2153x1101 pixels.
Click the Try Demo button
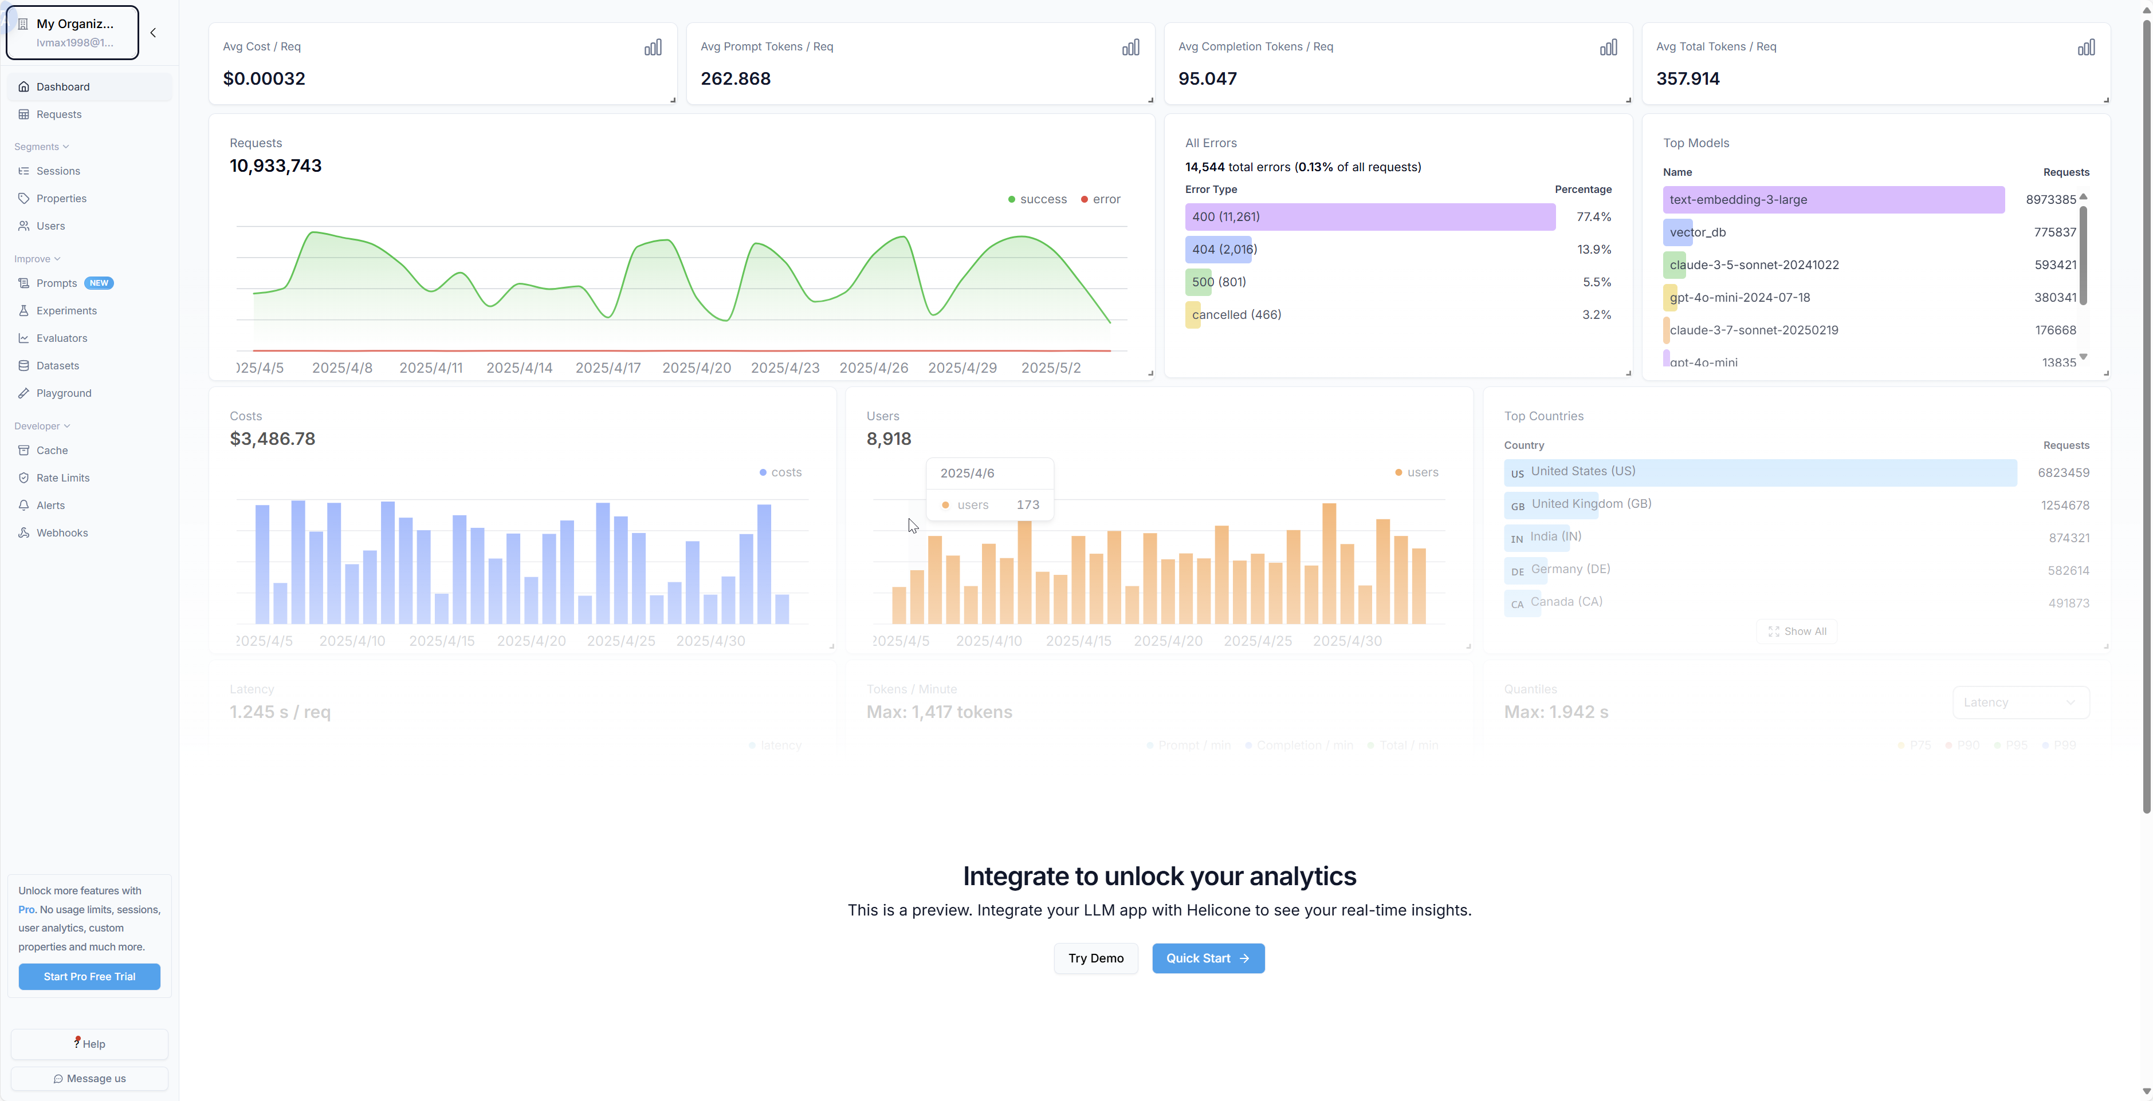click(1095, 958)
